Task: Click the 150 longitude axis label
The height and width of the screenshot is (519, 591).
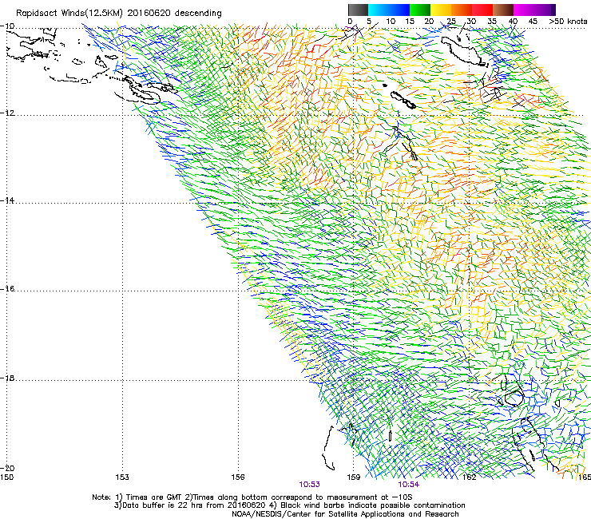Action: [6, 477]
